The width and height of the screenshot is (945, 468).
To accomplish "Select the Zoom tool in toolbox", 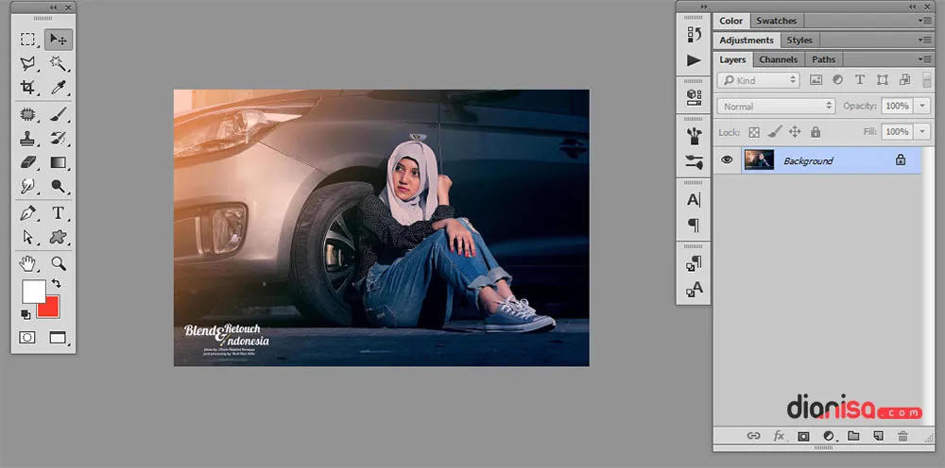I will [59, 263].
